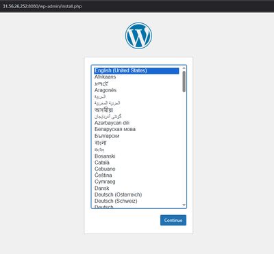This screenshot has width=274, height=254.
Task: Select Afrikaans in the language list
Action: pos(136,77)
